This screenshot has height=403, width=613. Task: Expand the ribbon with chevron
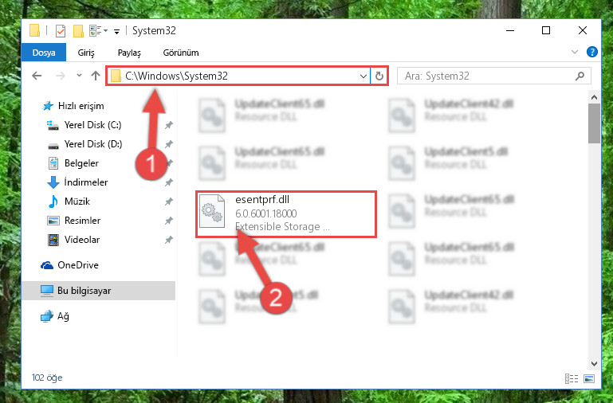click(x=574, y=52)
